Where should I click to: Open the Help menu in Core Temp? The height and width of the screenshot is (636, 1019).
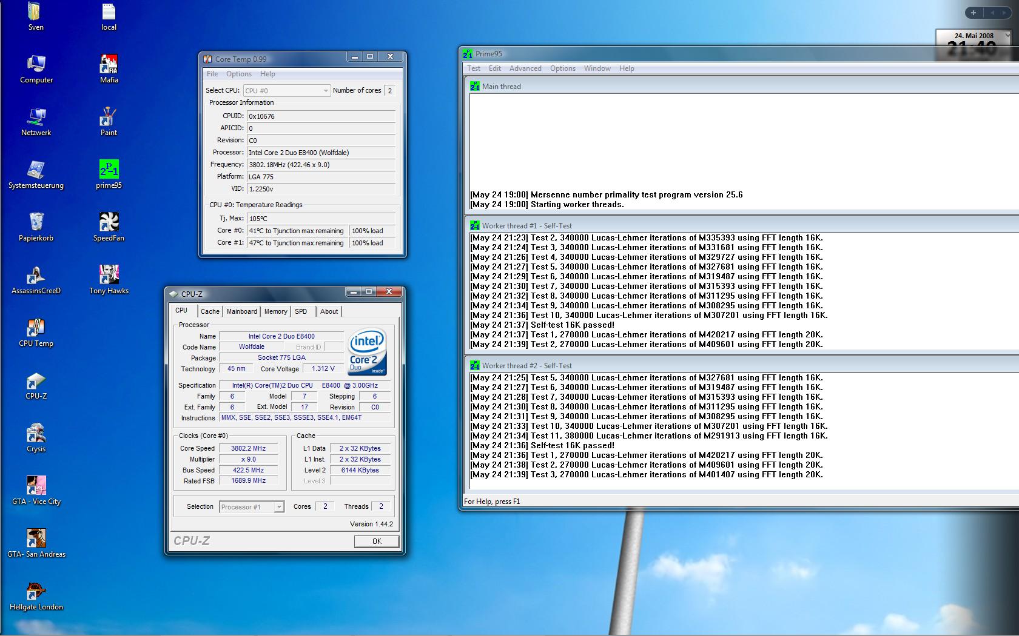point(267,74)
